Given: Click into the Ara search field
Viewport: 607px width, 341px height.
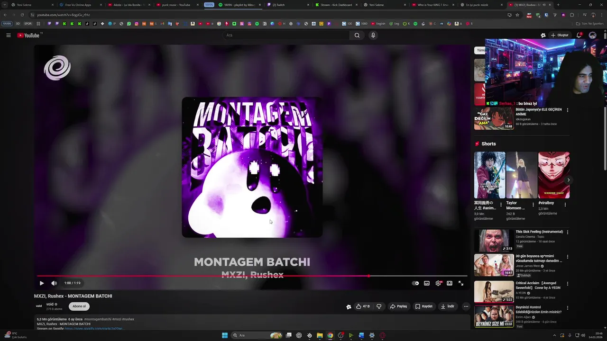Looking at the screenshot, I should pos(286,35).
